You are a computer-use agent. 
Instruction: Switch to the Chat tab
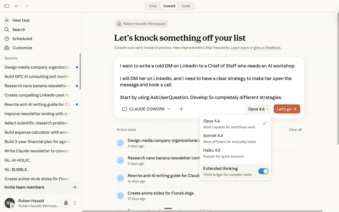pyautogui.click(x=153, y=6)
